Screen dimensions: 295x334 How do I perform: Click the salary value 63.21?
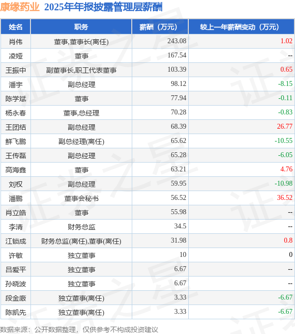[x=178, y=169]
